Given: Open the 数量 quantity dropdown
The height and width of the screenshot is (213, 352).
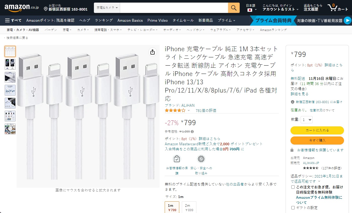Looking at the screenshot, I should (x=306, y=119).
